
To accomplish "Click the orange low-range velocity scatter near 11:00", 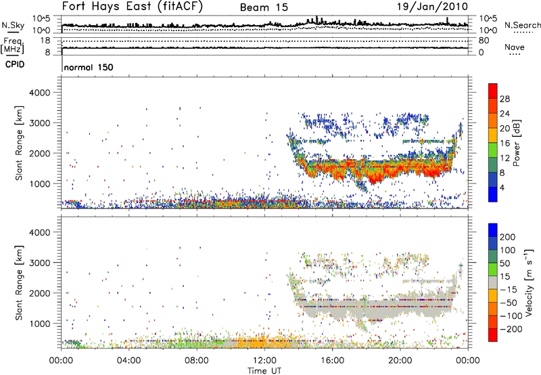I will pos(248,342).
